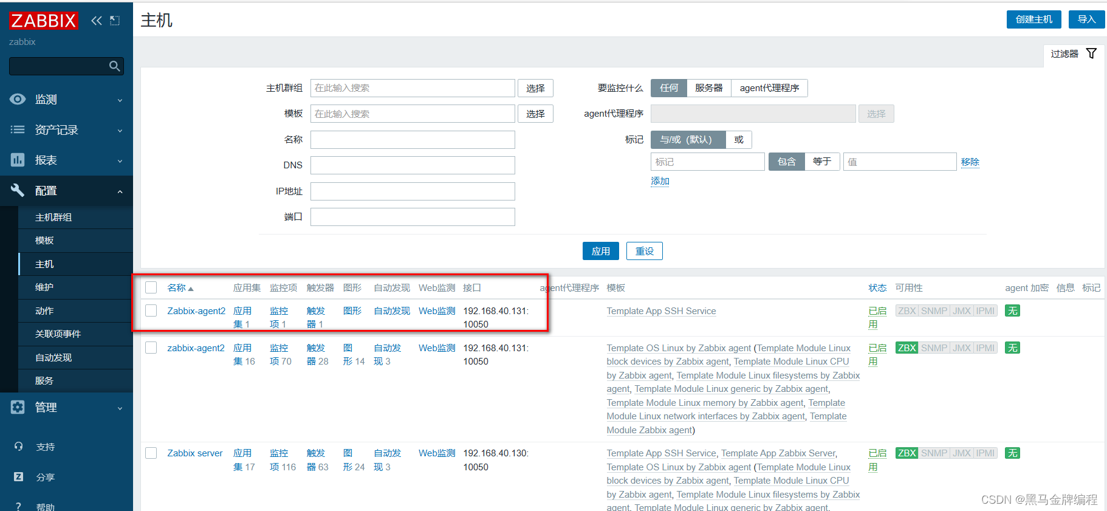Click 应用 filter button
This screenshot has height=511, width=1107.
point(600,251)
